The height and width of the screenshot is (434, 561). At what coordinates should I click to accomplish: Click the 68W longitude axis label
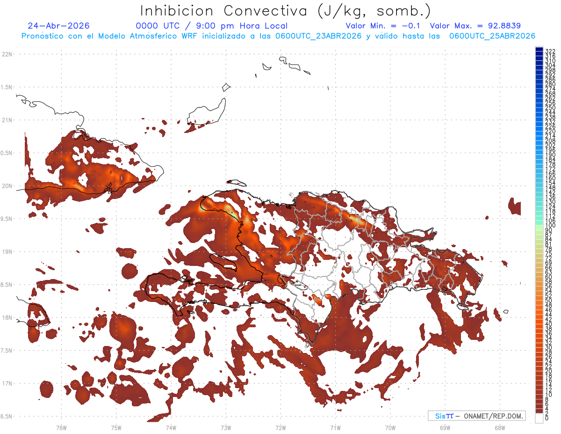pos(499,427)
